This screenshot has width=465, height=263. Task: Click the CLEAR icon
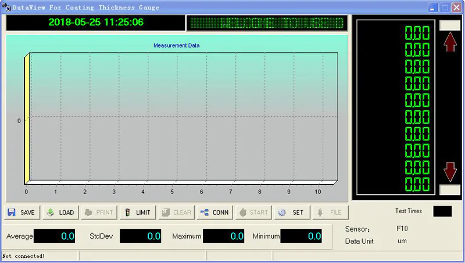coord(166,212)
